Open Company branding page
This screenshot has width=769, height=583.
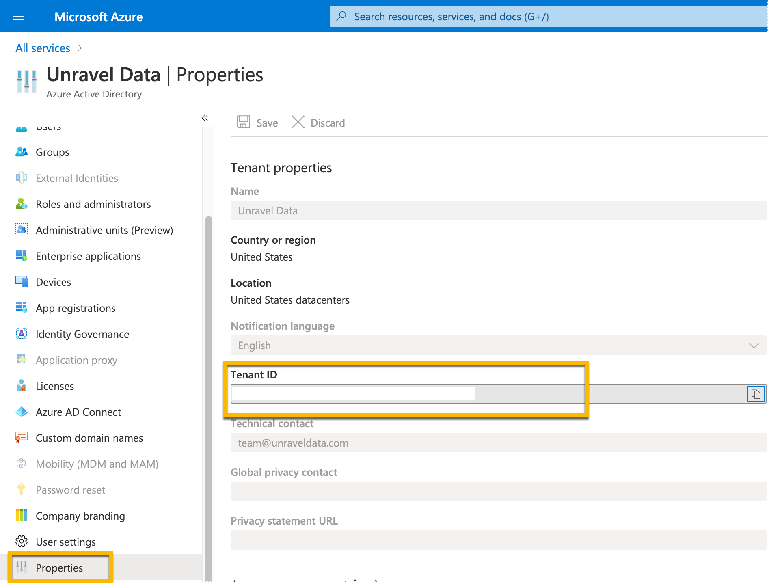[x=80, y=516]
